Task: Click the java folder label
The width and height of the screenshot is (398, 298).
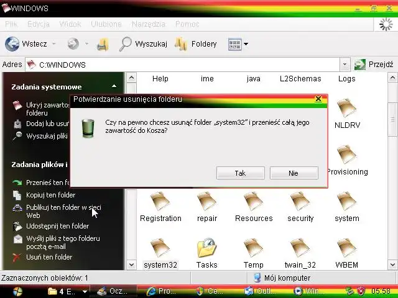Action: [254, 79]
